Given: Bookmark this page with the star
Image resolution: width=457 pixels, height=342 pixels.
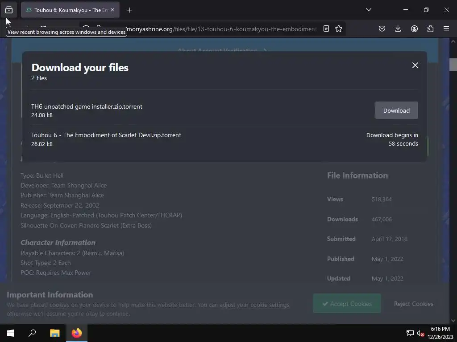Looking at the screenshot, I should 339,28.
